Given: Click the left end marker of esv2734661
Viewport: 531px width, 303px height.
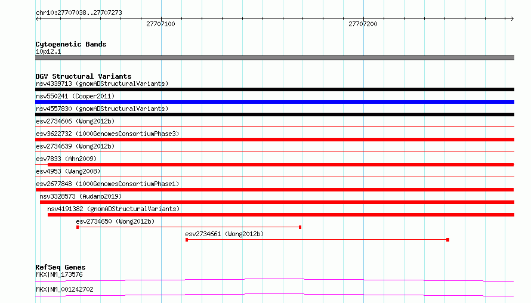Looking at the screenshot, I should coord(187,240).
